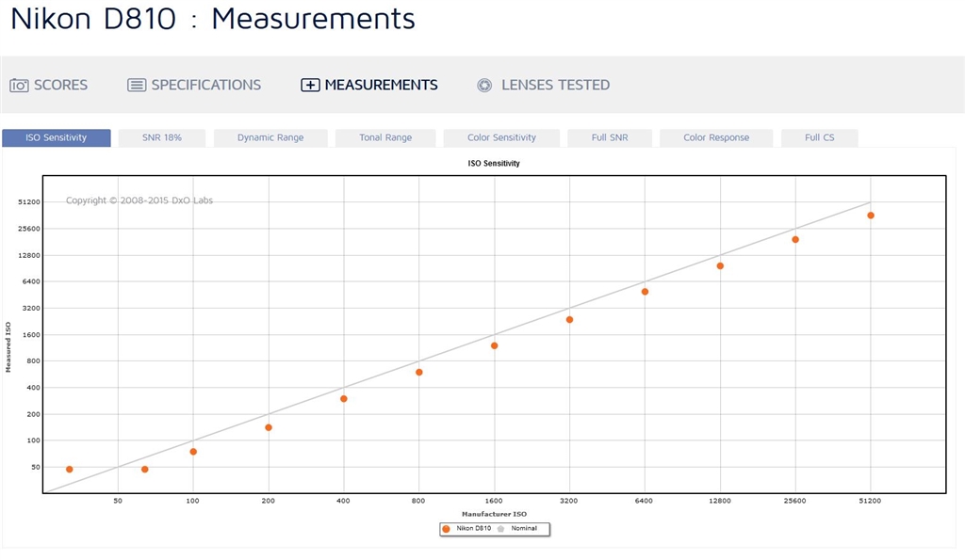Image resolution: width=965 pixels, height=560 pixels.
Task: Click the Manufacturer ISO axis label
Action: pyautogui.click(x=494, y=514)
